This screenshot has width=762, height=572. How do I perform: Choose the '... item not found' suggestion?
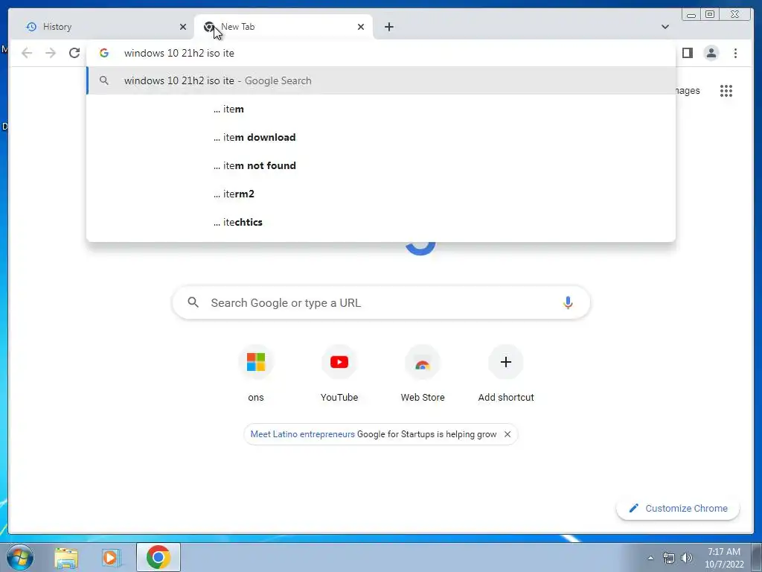(381, 165)
